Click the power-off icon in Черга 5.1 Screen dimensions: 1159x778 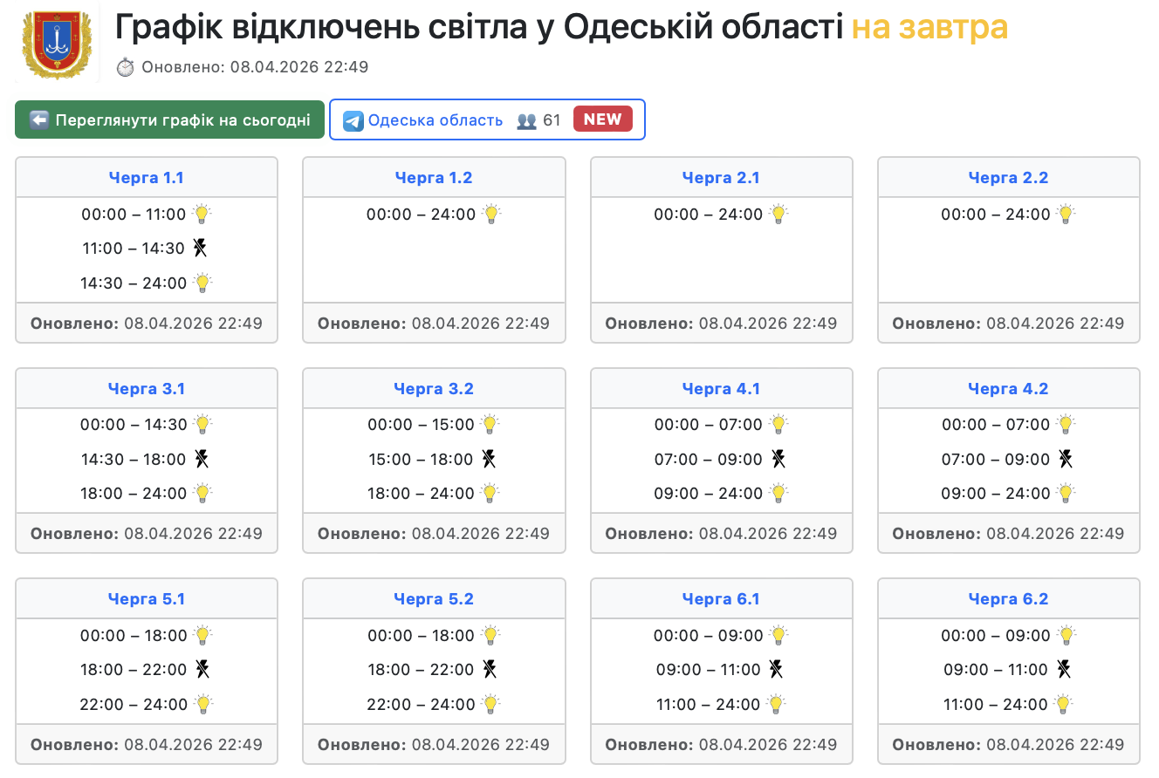coord(202,670)
